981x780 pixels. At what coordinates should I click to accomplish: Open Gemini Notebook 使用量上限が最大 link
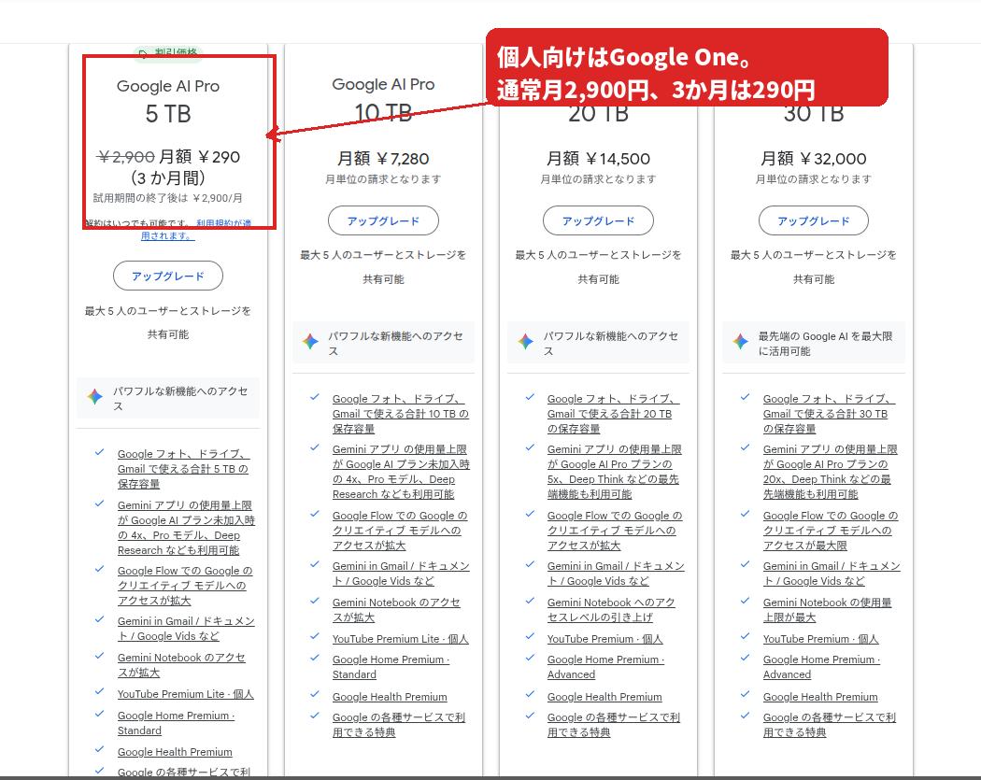[x=827, y=610]
